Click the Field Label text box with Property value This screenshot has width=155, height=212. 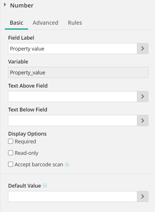pyautogui.click(x=72, y=49)
